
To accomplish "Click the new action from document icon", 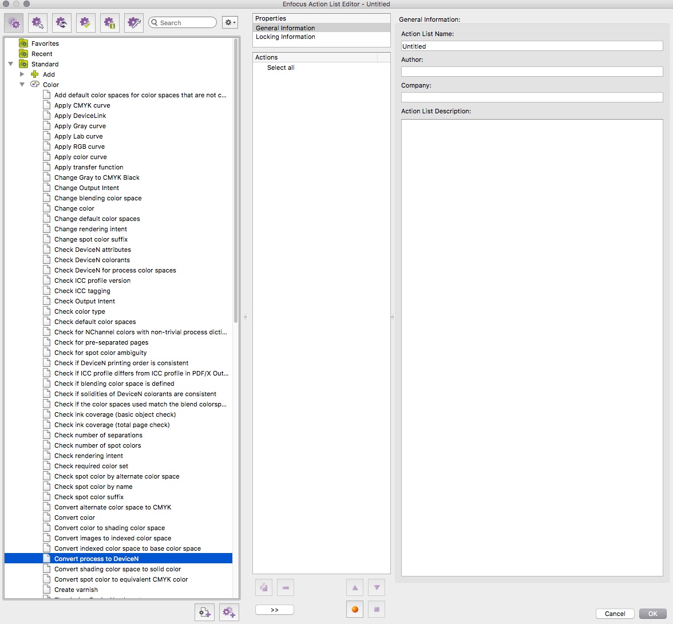I will 204,612.
